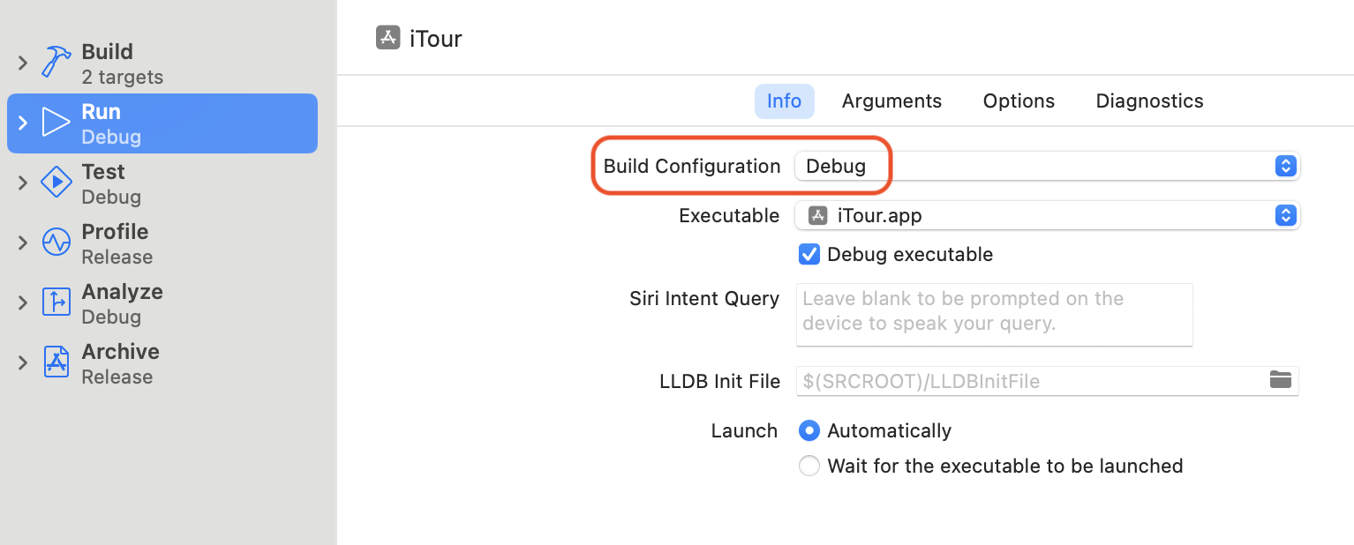Switch to the Options tab
The width and height of the screenshot is (1354, 545).
coord(1019,101)
